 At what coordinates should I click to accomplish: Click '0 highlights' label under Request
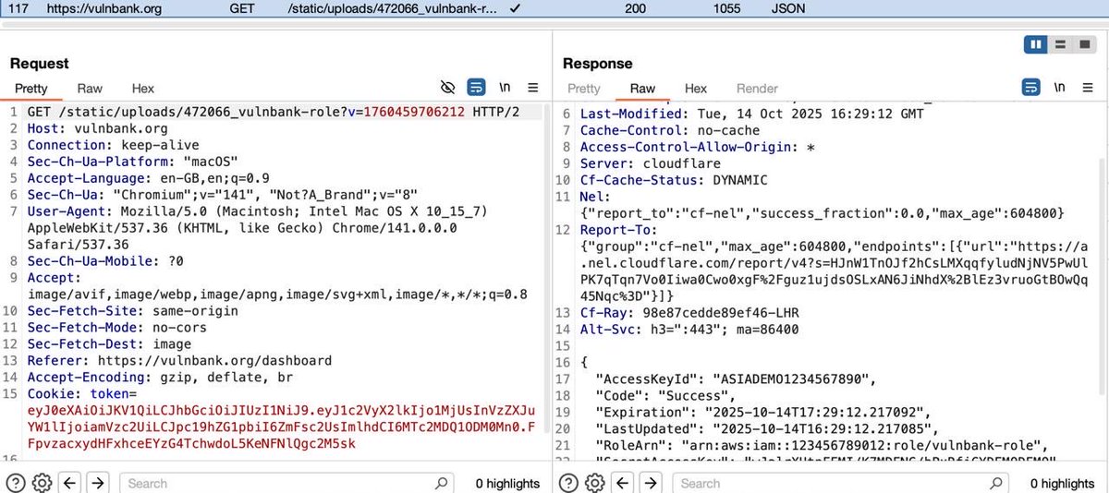click(x=507, y=483)
